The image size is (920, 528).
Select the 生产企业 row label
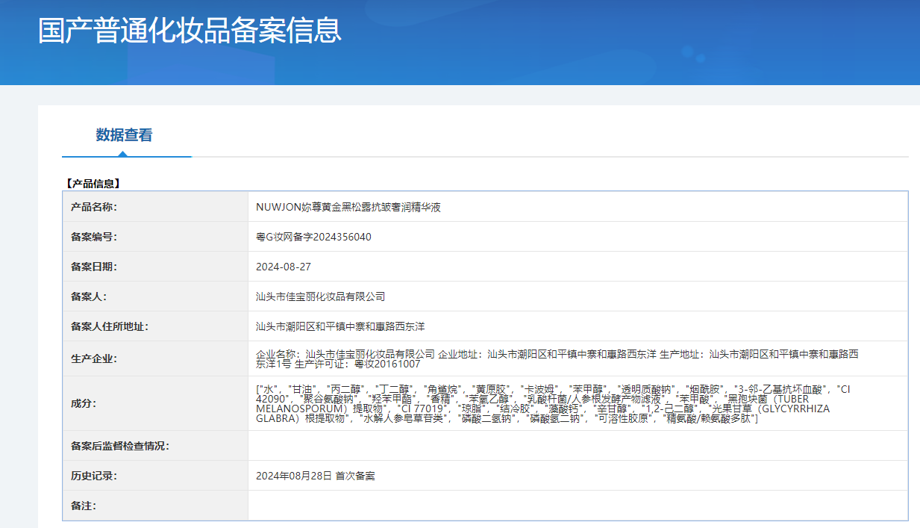pyautogui.click(x=94, y=358)
